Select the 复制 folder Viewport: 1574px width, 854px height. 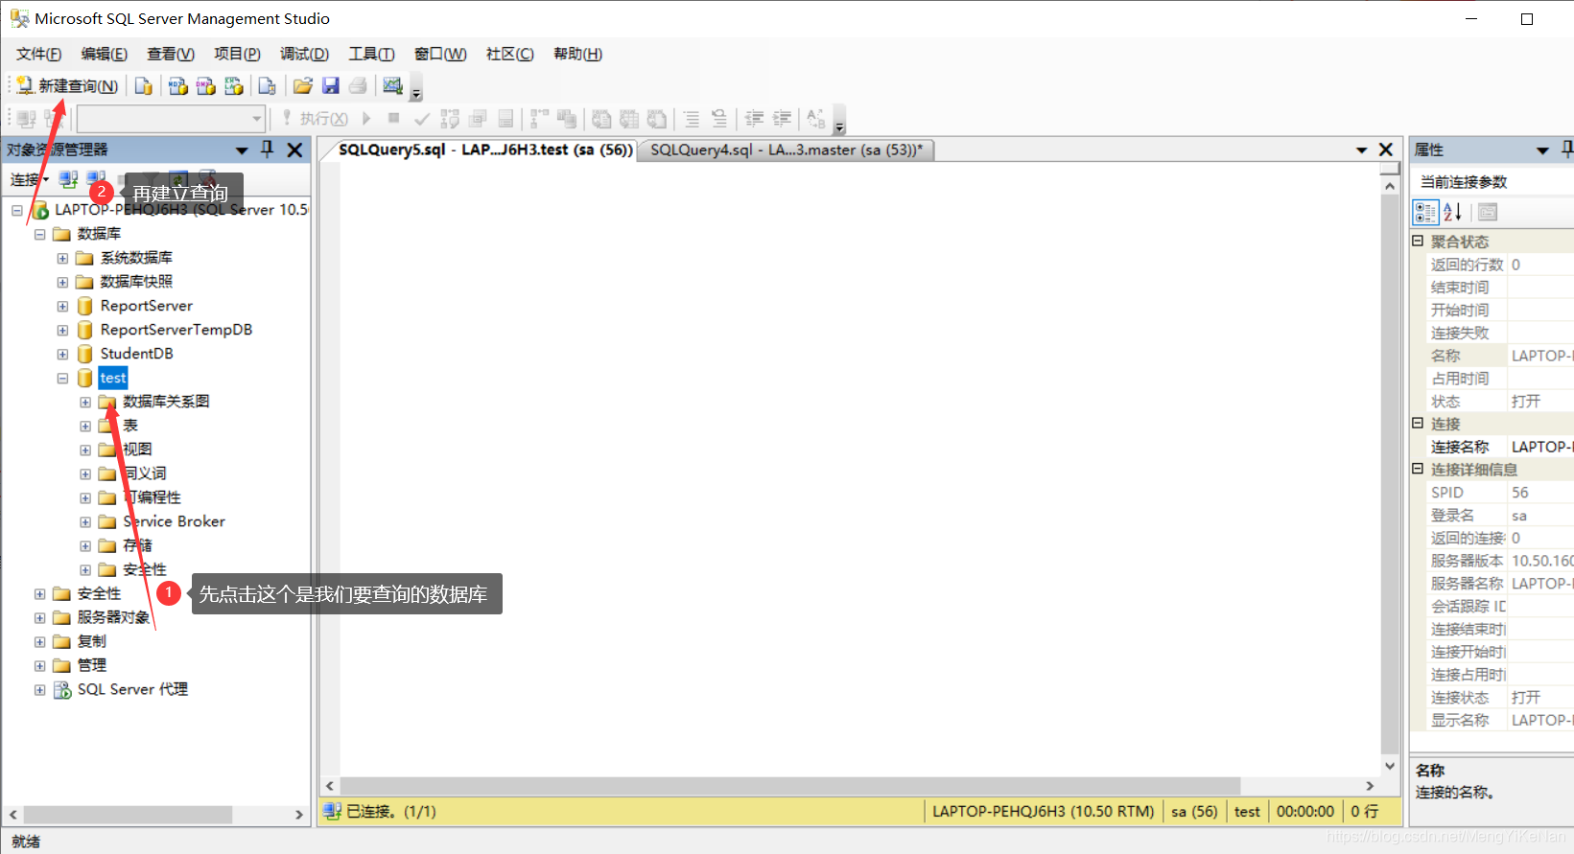92,641
